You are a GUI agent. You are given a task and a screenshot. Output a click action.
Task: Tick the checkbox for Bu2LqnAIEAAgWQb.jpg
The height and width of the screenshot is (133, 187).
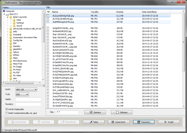click(48, 16)
